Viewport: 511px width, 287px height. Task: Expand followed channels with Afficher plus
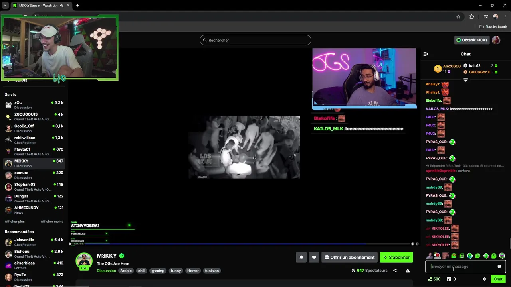15,222
